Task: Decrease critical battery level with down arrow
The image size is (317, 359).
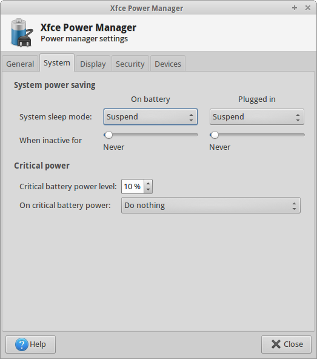Action: [x=148, y=190]
